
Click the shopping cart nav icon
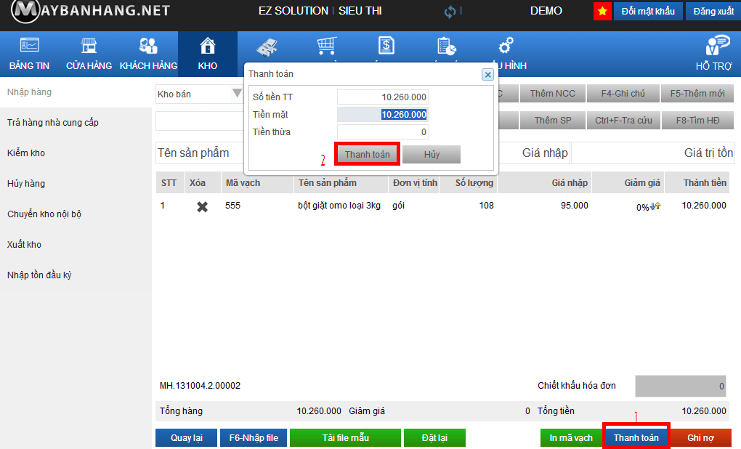(x=326, y=46)
